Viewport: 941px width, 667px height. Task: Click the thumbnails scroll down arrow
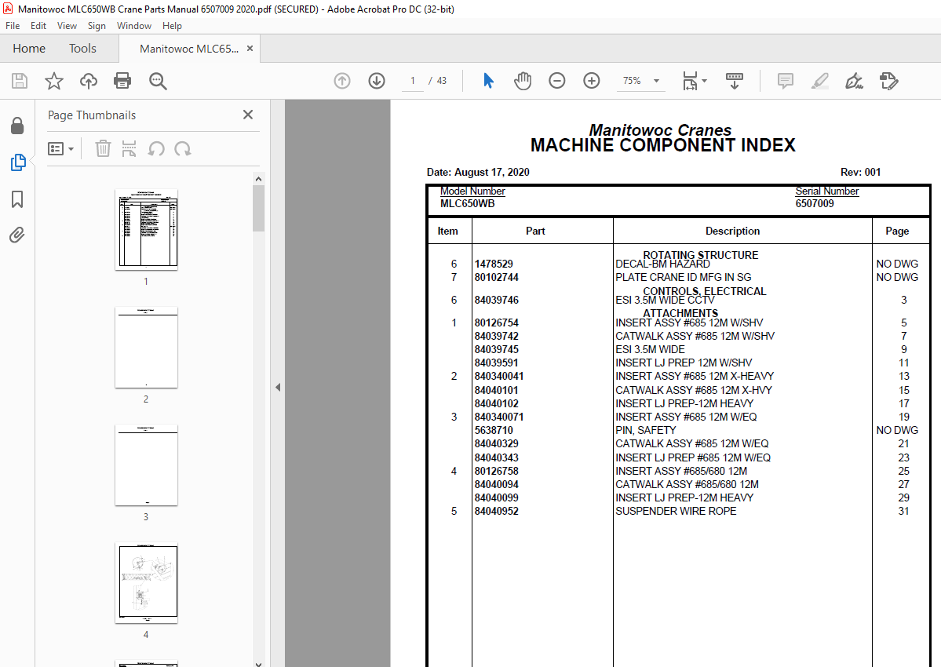tap(259, 663)
